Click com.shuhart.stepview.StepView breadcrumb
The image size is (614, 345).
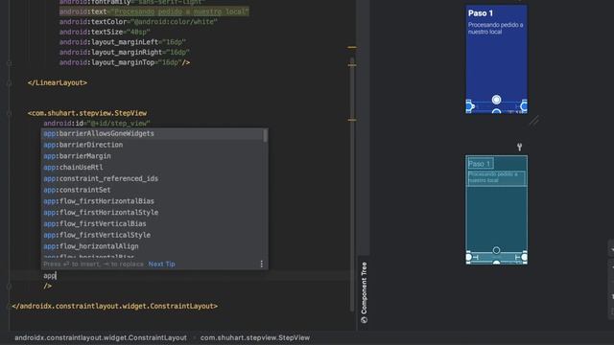pos(255,337)
